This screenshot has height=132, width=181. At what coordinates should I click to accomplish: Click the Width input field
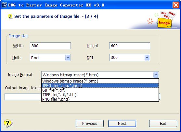click(50, 46)
